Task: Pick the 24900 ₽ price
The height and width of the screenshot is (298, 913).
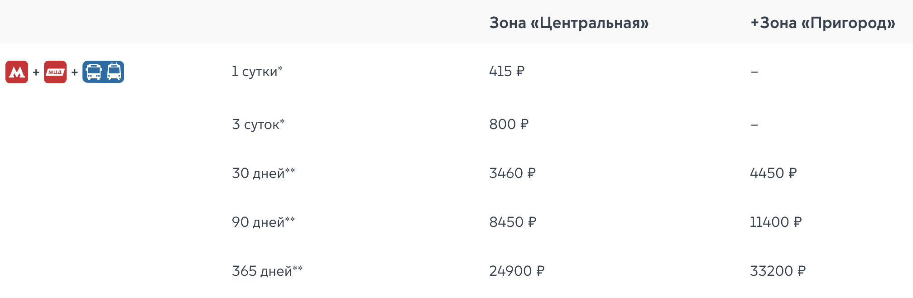Action: 517,271
